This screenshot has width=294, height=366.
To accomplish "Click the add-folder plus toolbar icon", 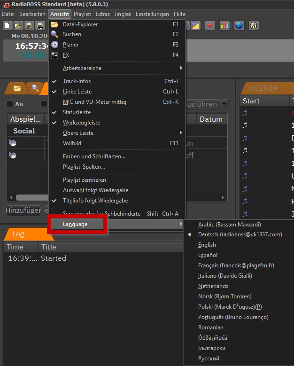I will click(195, 25).
